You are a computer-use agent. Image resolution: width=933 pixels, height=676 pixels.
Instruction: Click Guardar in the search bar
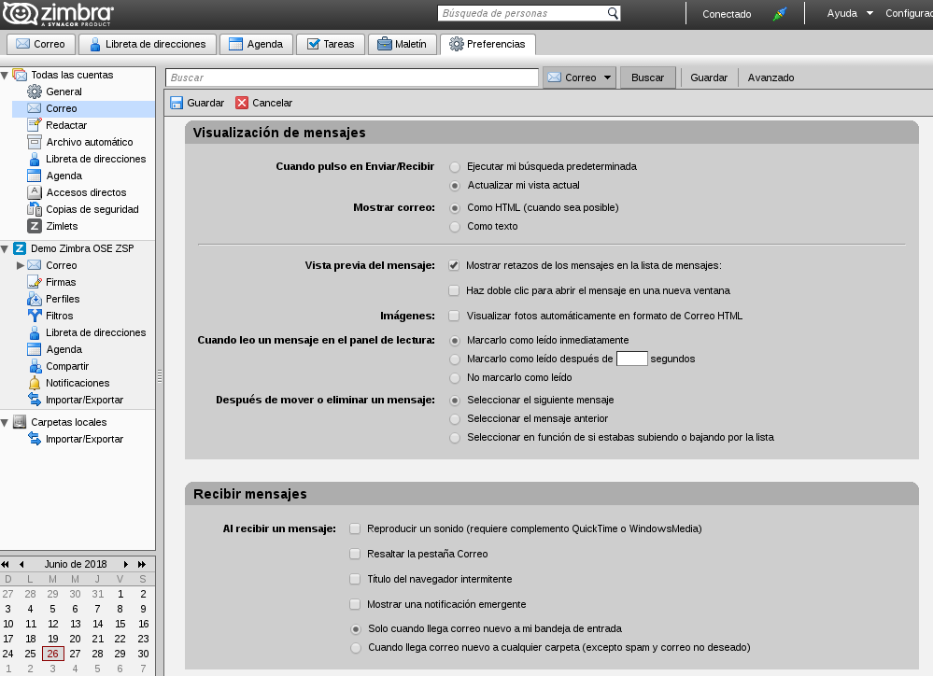[709, 77]
